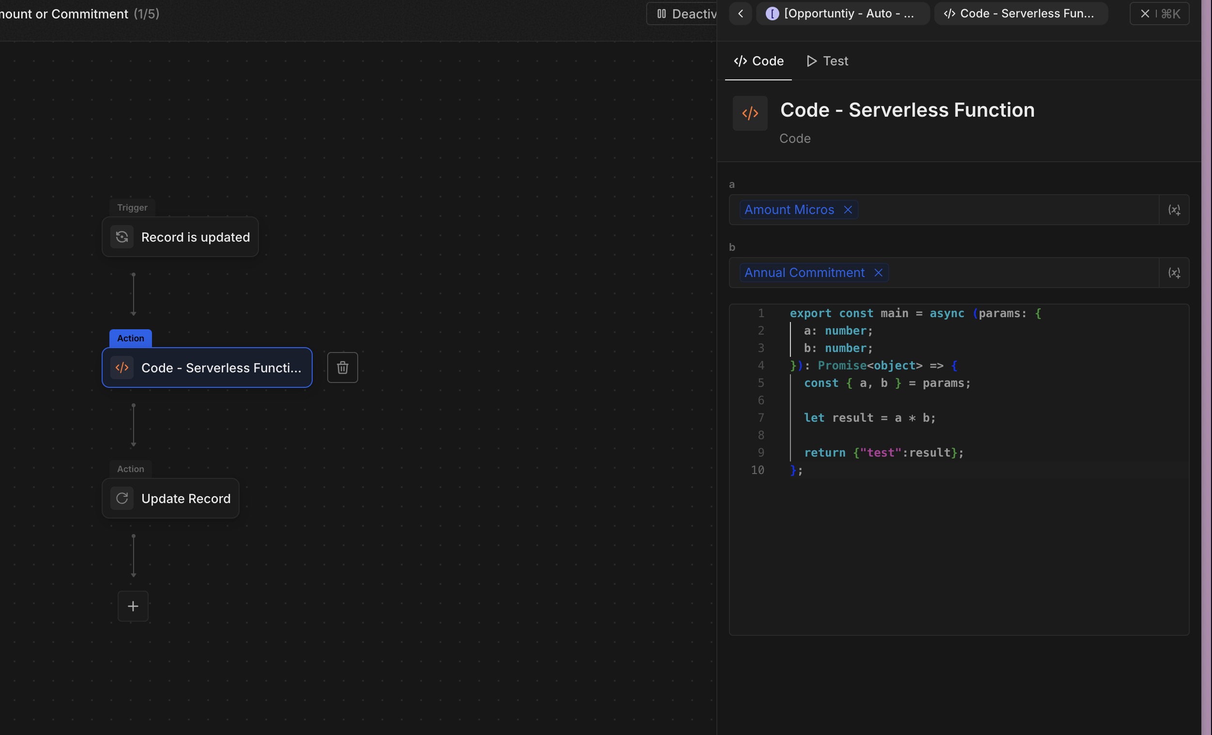Click the play icon in the Test tab
The height and width of the screenshot is (735, 1212).
(x=812, y=61)
